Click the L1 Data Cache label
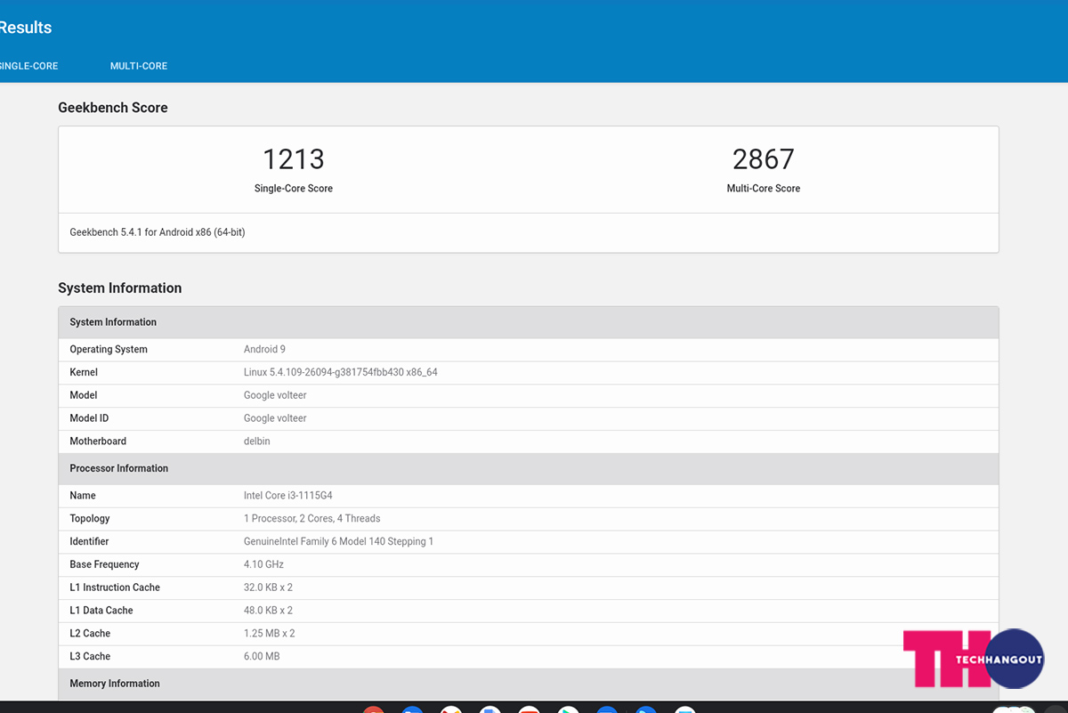The width and height of the screenshot is (1068, 713). 101,611
